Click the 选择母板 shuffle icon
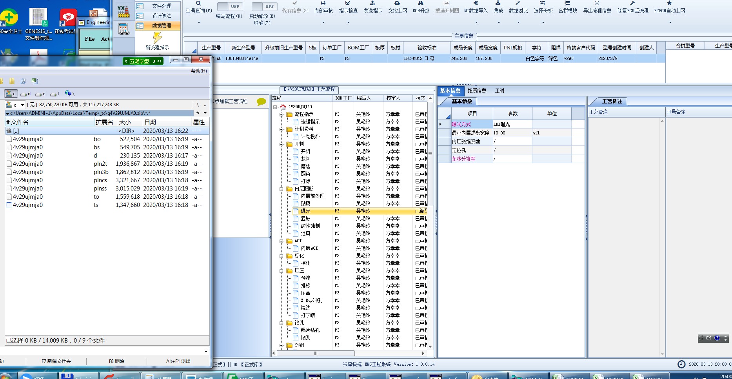 click(543, 3)
